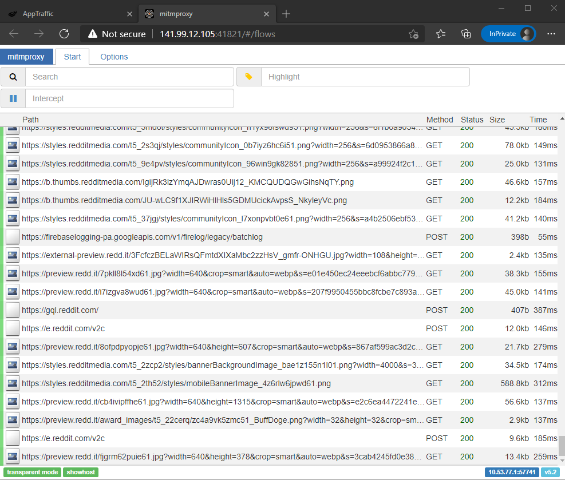Toggle the showhost option in the status bar
This screenshot has height=480, width=565.
(80, 472)
